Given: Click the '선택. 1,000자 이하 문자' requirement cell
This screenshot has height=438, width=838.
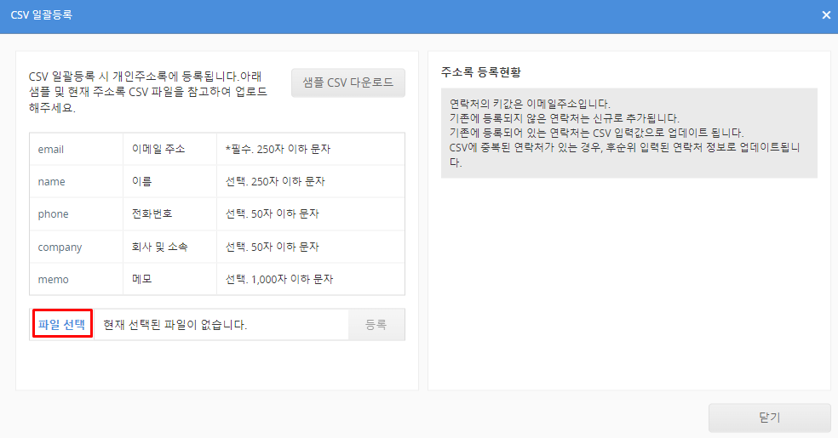Looking at the screenshot, I should [279, 280].
